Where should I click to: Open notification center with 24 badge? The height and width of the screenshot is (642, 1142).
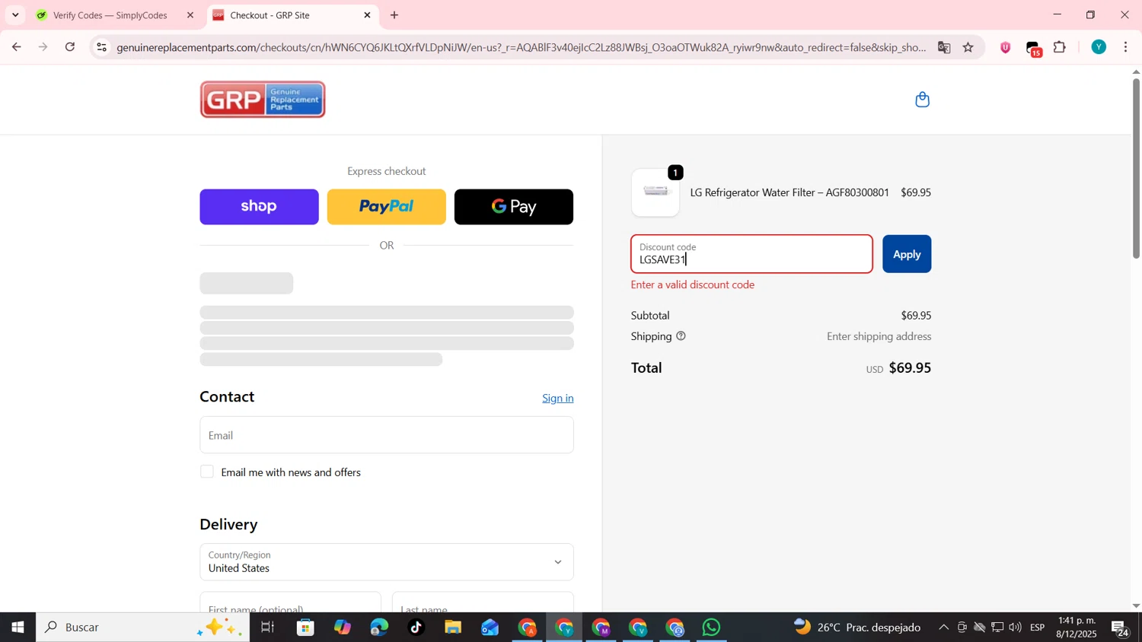coord(1120,628)
